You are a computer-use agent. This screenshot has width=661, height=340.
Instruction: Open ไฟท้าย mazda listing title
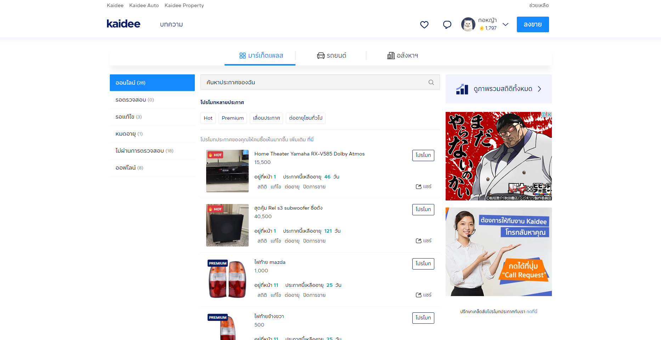click(x=270, y=262)
